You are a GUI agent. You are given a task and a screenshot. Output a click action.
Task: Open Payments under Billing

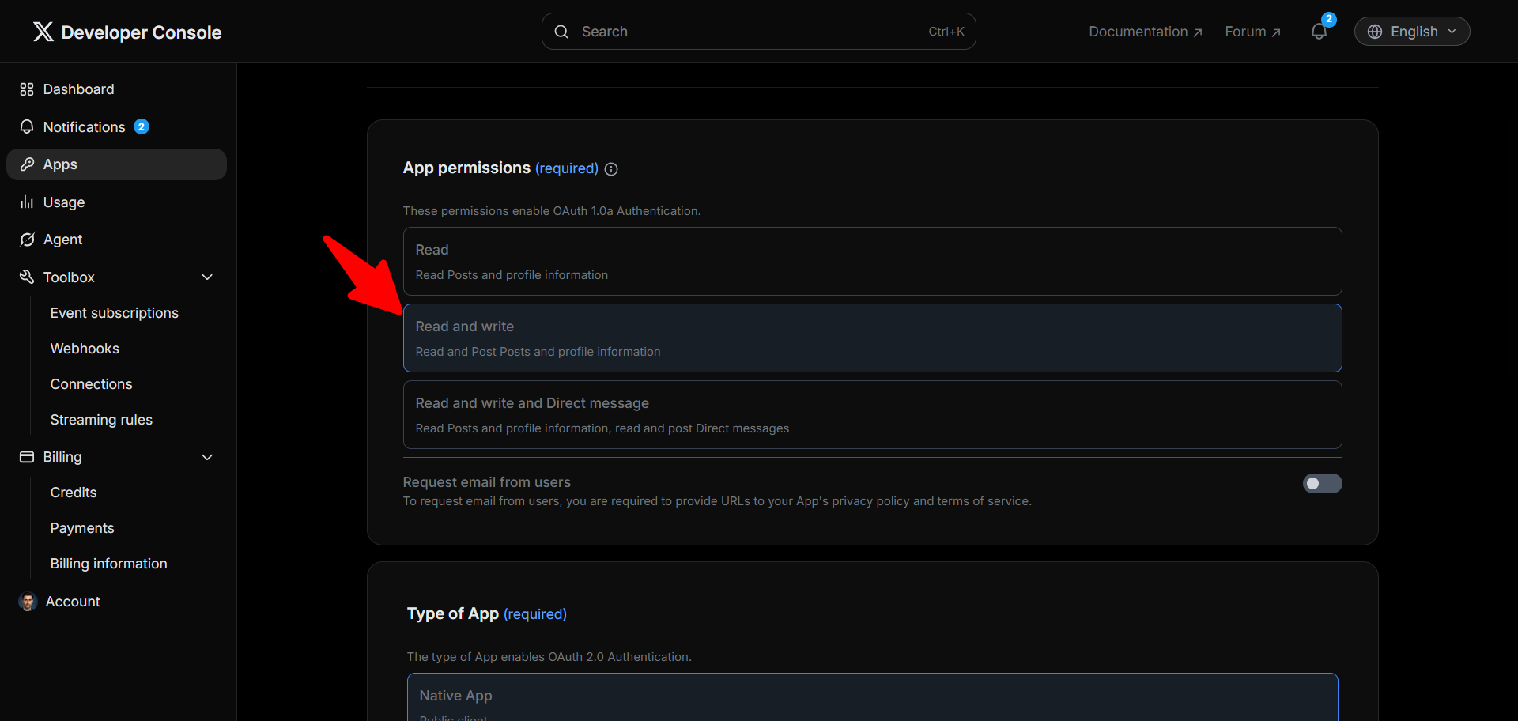82,528
